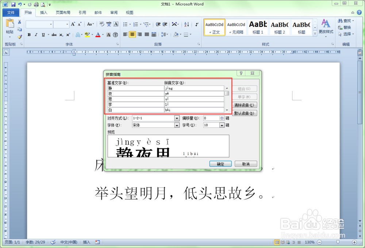Click the Multilevel List icon
Image resolution: width=365 pixels, height=248 pixels.
pos(146,24)
